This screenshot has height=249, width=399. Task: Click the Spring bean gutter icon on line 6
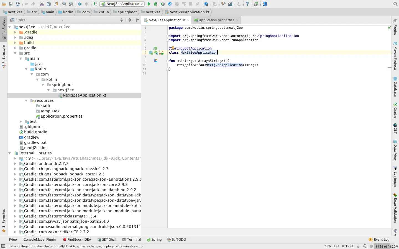tap(155, 48)
